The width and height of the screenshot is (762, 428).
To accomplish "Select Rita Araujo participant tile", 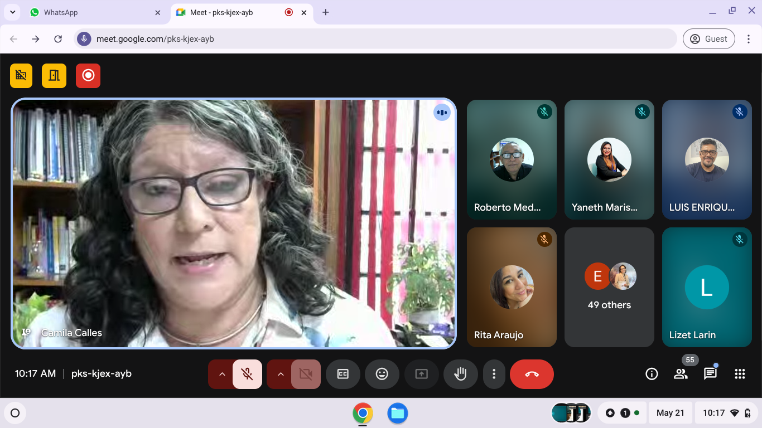I will pos(512,287).
